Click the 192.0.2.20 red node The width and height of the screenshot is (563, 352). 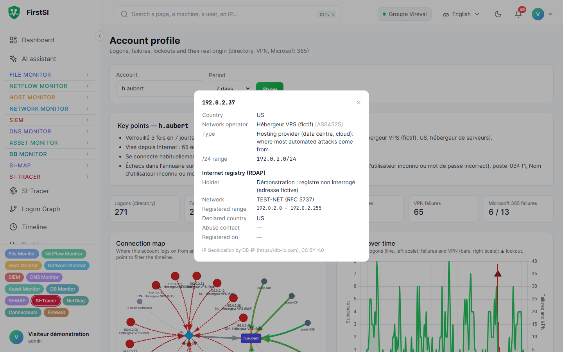(131, 322)
